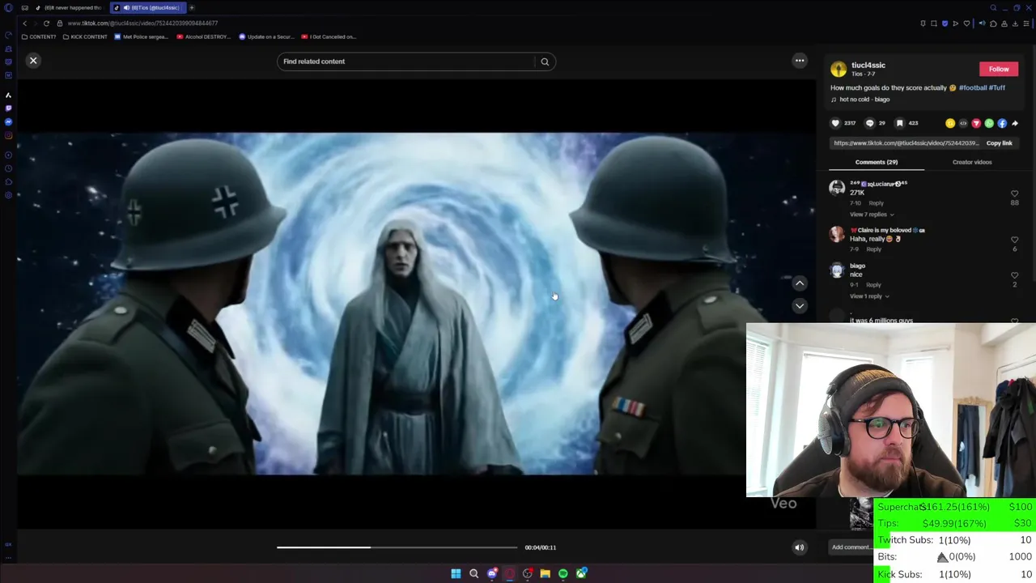
Task: Share video to Facebook
Action: (x=1002, y=123)
